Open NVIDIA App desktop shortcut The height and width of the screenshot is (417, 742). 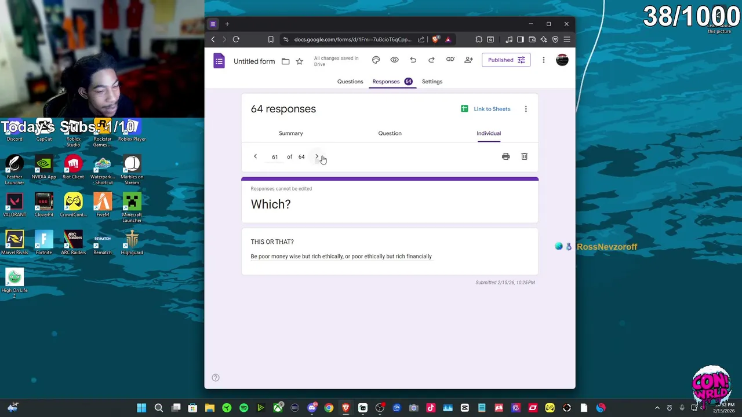44,167
